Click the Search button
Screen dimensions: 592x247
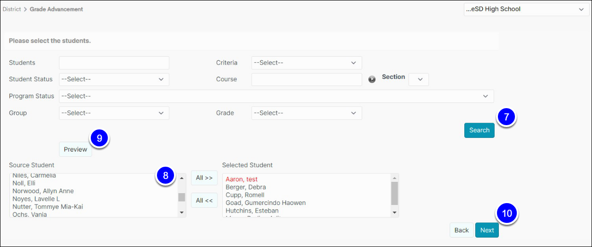click(x=479, y=130)
